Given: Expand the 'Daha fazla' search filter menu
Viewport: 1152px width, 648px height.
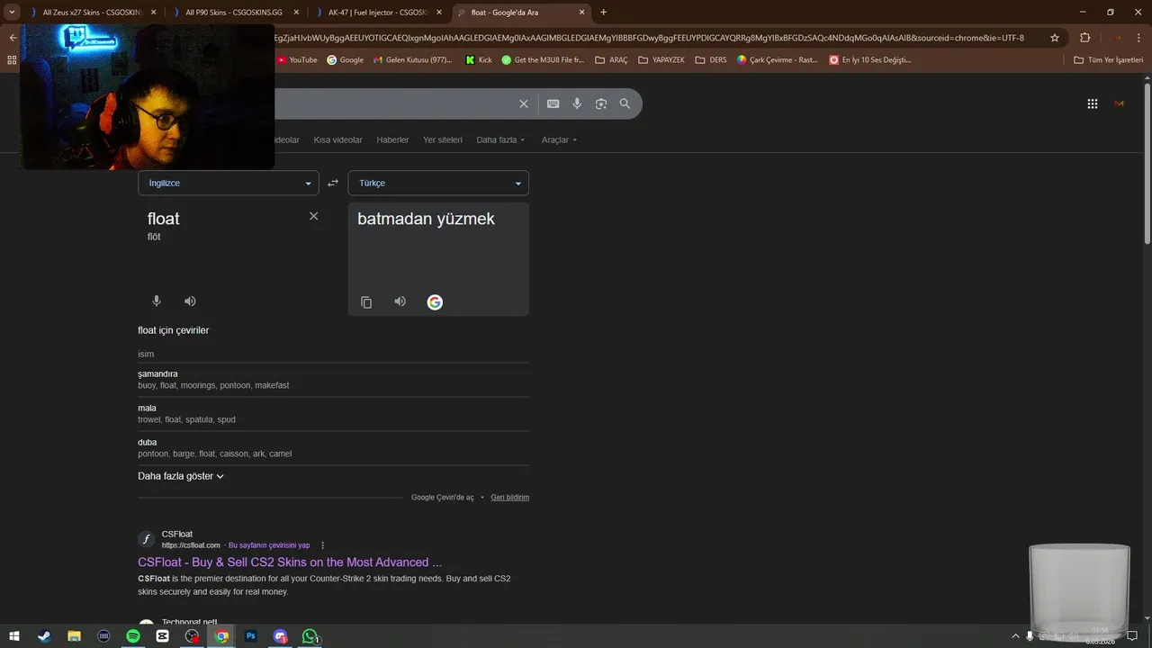Looking at the screenshot, I should click(x=500, y=140).
